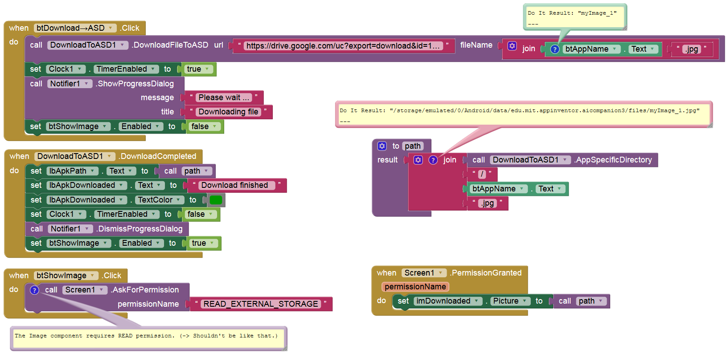Select the permissionName parameter block
727x357 pixels.
point(415,287)
